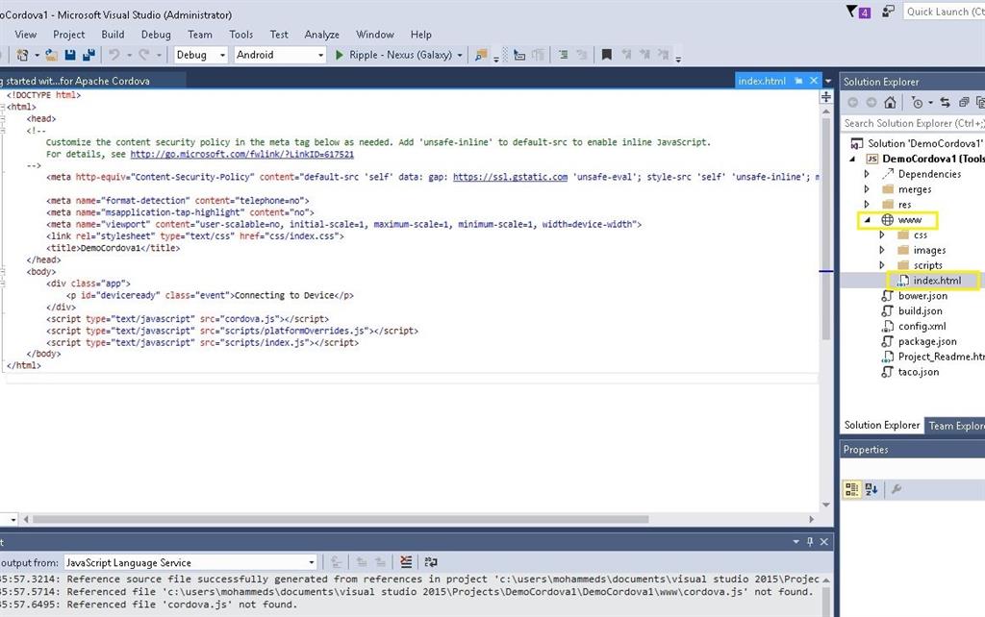Viewport: 985px width, 617px height.
Task: Click the Sync with Active Document icon
Action: [x=946, y=103]
